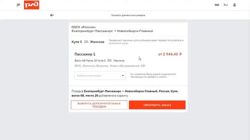This screenshot has width=250, height=140.
Task: Enable the visually impaired glasses mode icon
Action: click(x=217, y=5)
